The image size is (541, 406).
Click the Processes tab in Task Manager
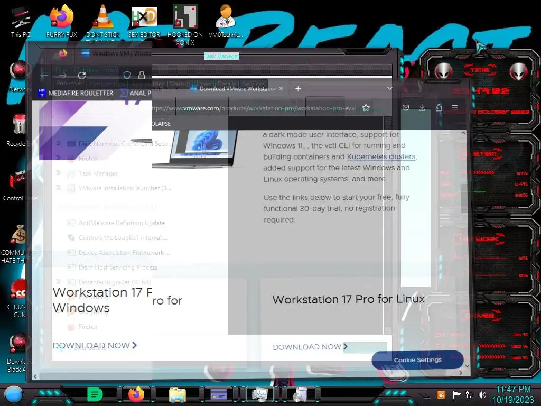pos(69,83)
